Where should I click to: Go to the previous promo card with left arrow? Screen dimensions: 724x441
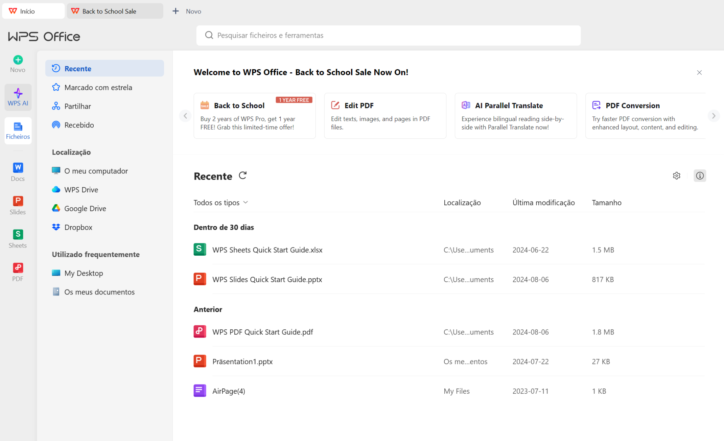click(x=185, y=116)
